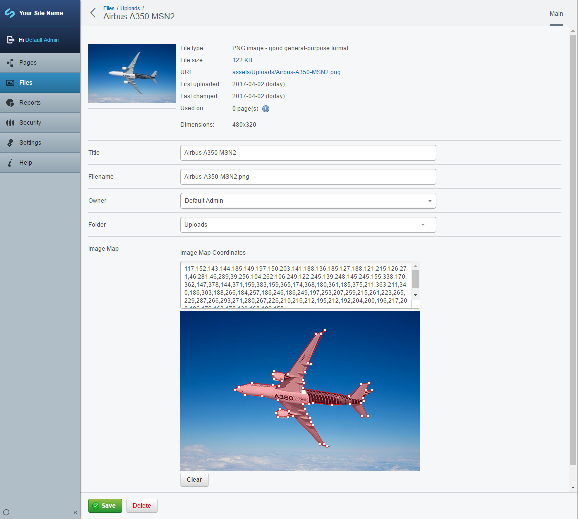Click the Reports pie chart icon
The height and width of the screenshot is (519, 578).
click(10, 103)
